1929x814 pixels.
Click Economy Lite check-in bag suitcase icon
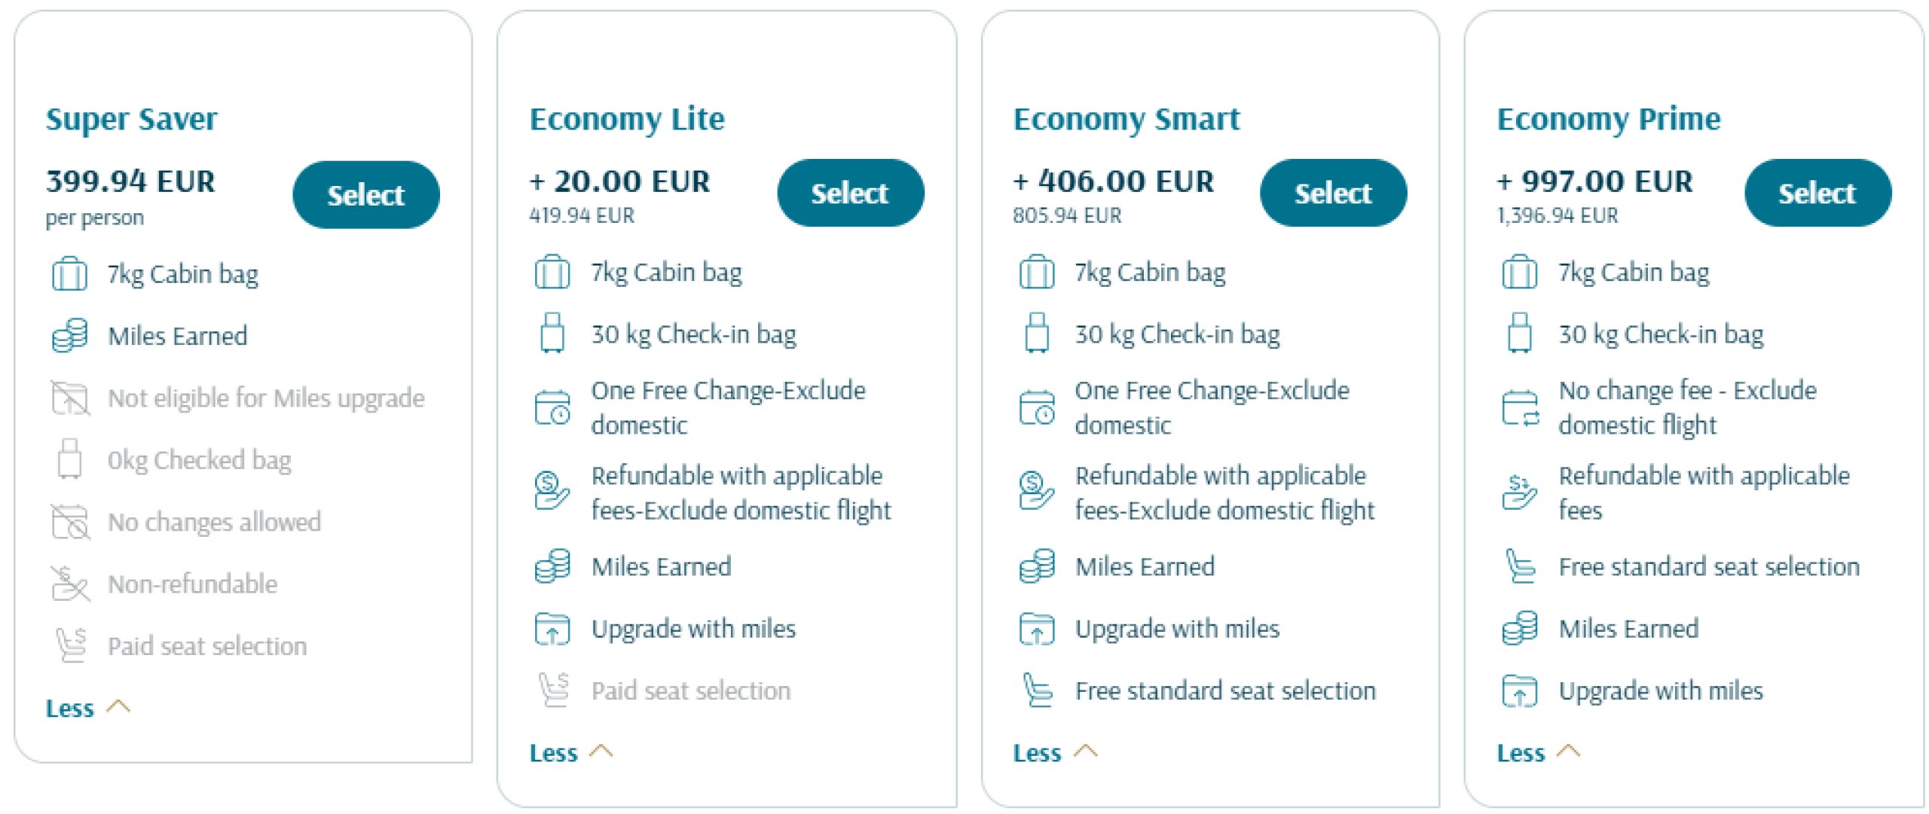click(552, 334)
